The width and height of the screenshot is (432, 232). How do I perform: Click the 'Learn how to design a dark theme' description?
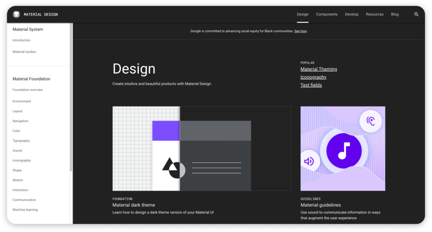pos(163,213)
